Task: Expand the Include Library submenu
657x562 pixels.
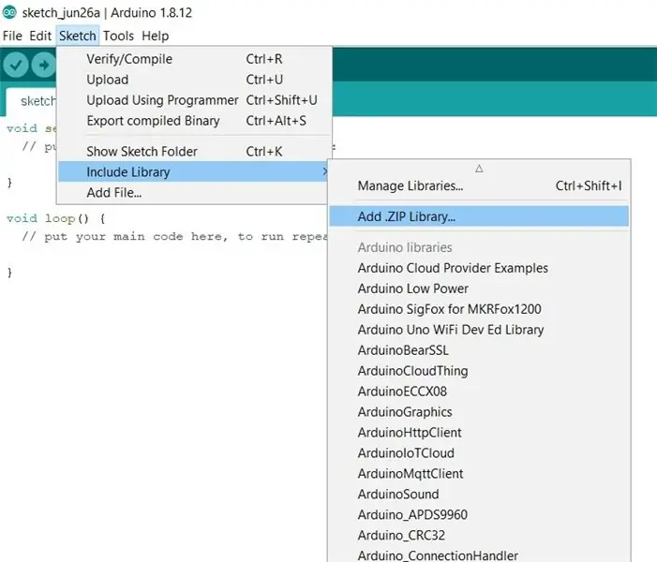Action: (x=193, y=171)
